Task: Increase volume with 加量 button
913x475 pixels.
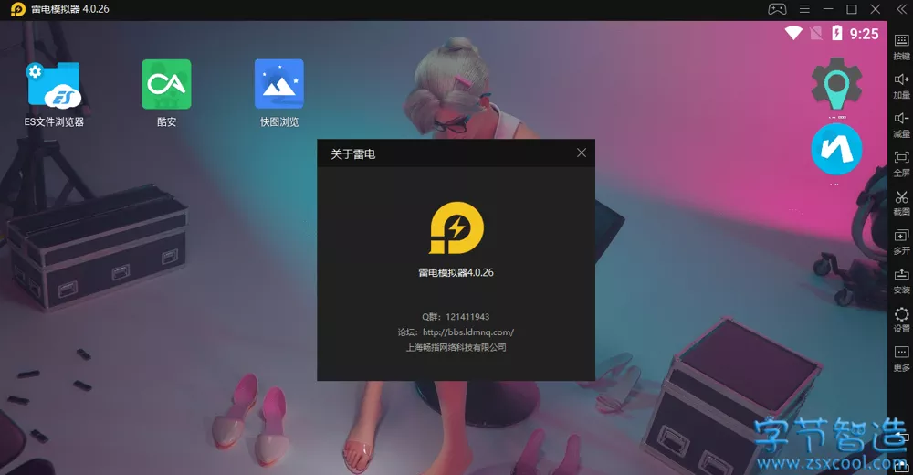Action: click(901, 86)
